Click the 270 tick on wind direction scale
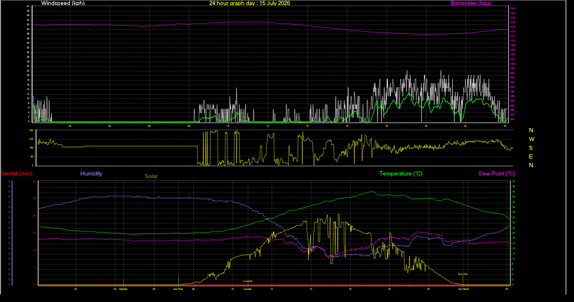The width and height of the screenshot is (574, 302). (x=31, y=139)
